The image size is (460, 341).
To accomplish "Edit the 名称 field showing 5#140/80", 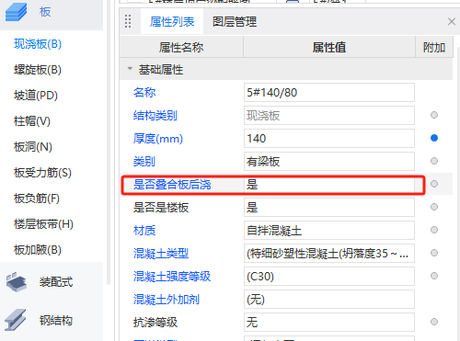I will tap(329, 92).
